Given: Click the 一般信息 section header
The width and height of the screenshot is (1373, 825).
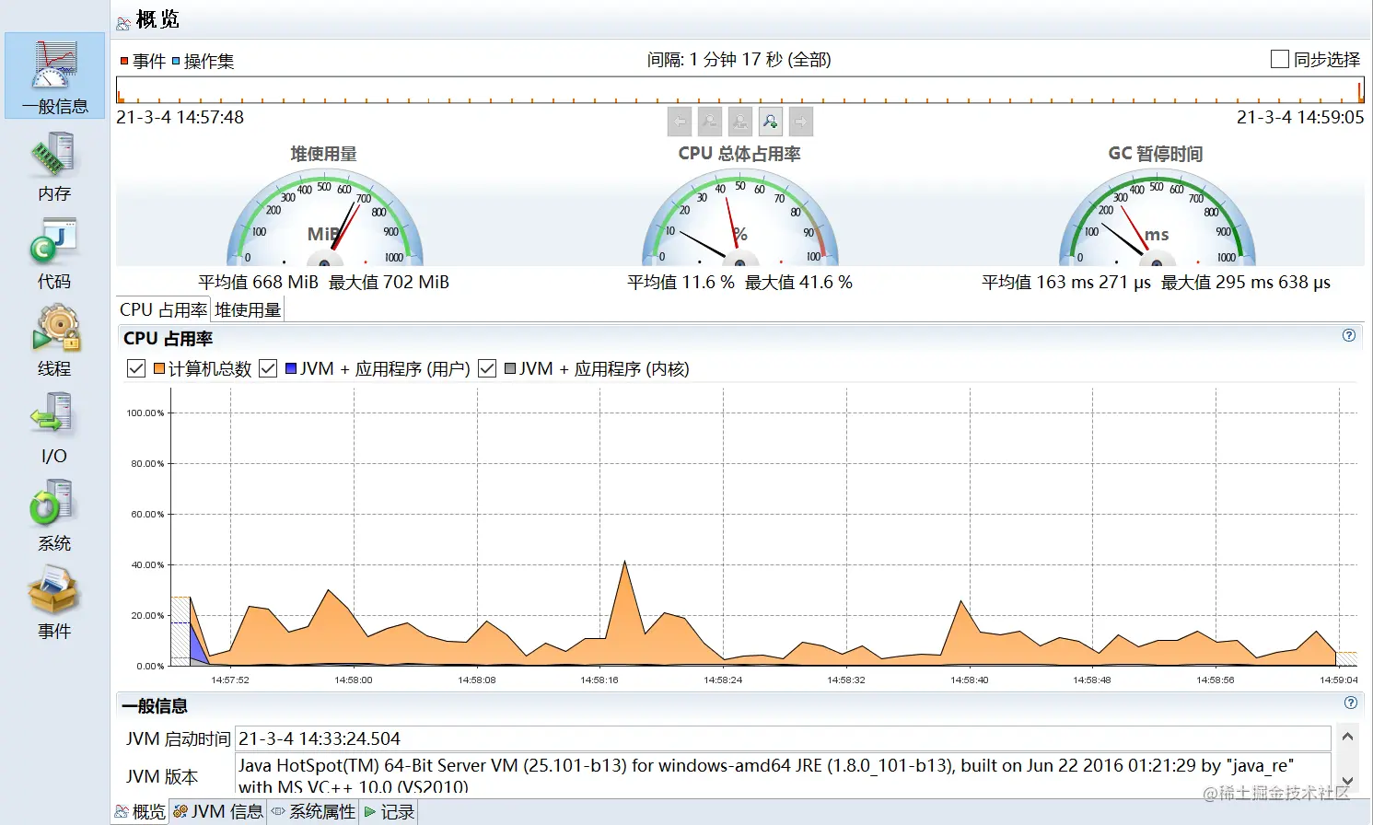Looking at the screenshot, I should 155,706.
